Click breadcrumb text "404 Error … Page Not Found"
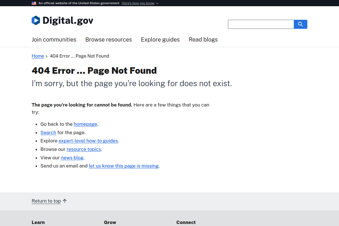Image resolution: width=339 pixels, height=226 pixels. [79, 56]
